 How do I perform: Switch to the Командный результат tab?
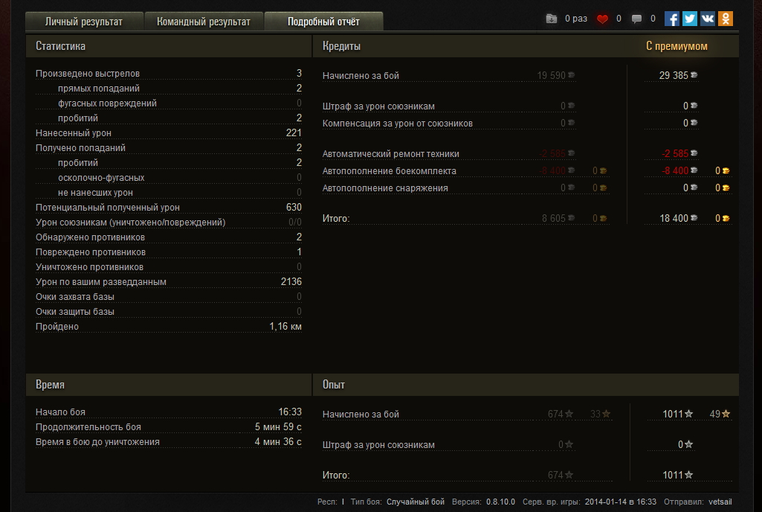[204, 22]
